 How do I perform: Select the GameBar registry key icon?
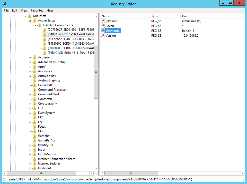(34, 136)
